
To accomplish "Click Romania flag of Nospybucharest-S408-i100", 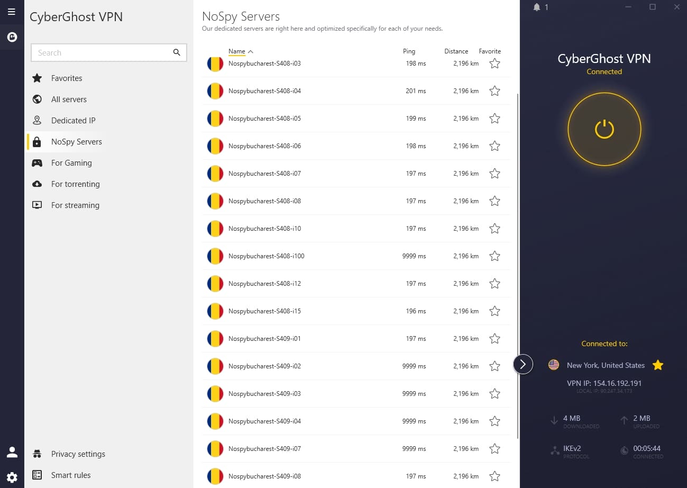I will click(x=215, y=256).
